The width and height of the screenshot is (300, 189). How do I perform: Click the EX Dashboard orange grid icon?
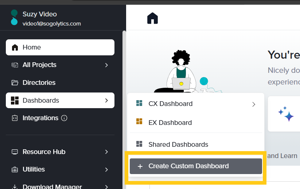click(x=139, y=122)
